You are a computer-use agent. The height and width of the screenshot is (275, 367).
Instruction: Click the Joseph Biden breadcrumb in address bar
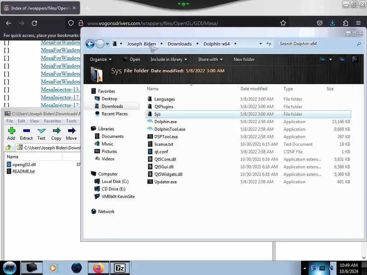(141, 44)
